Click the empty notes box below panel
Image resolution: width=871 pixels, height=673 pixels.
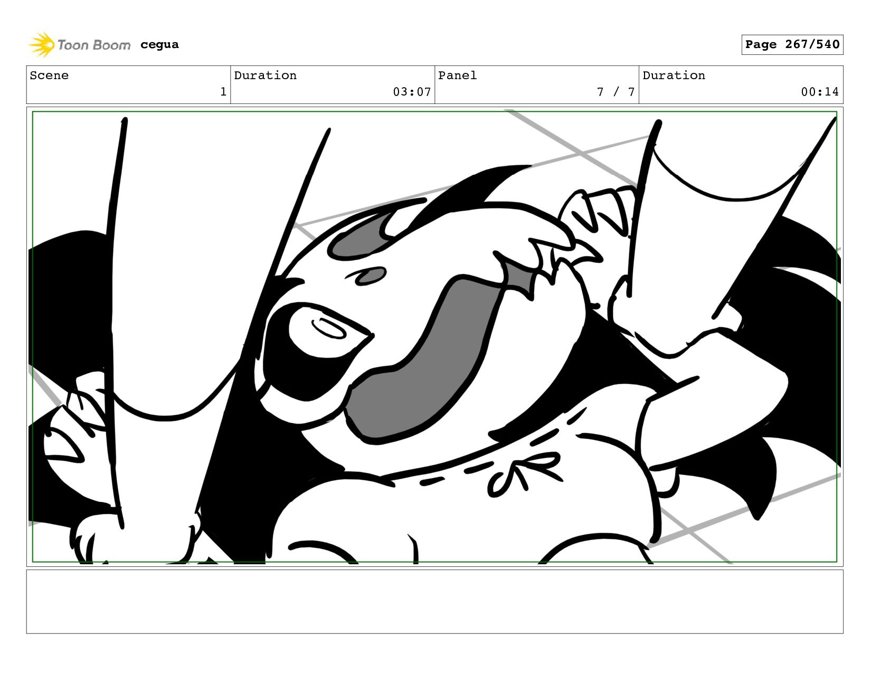(434, 601)
